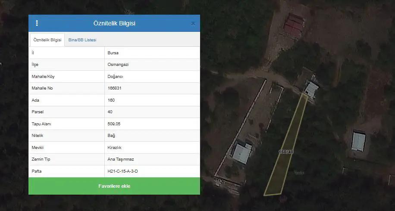The image size is (395, 211).
Task: Close the Öznitelik Bilgisi dialog
Action: (193, 23)
